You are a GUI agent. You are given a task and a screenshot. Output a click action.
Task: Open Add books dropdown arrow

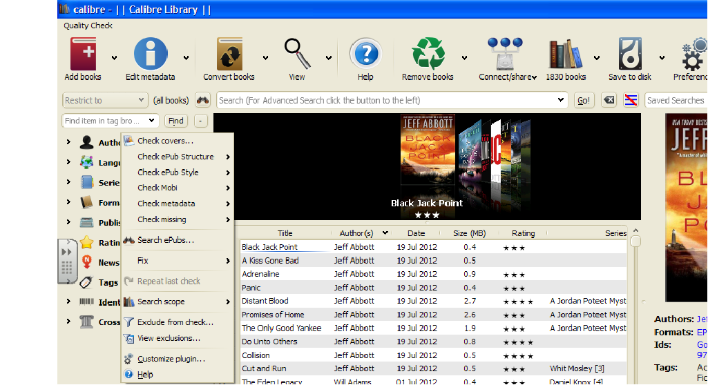114,58
